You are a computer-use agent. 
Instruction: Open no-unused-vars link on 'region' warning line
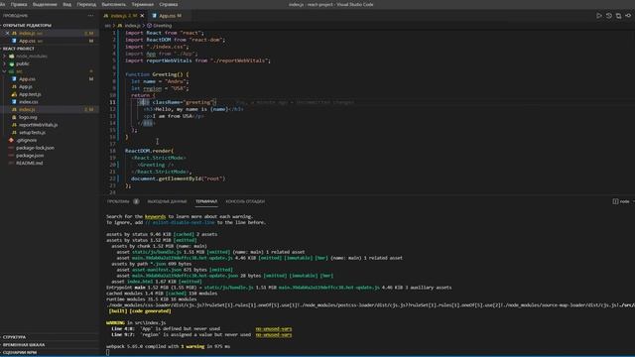(274, 335)
